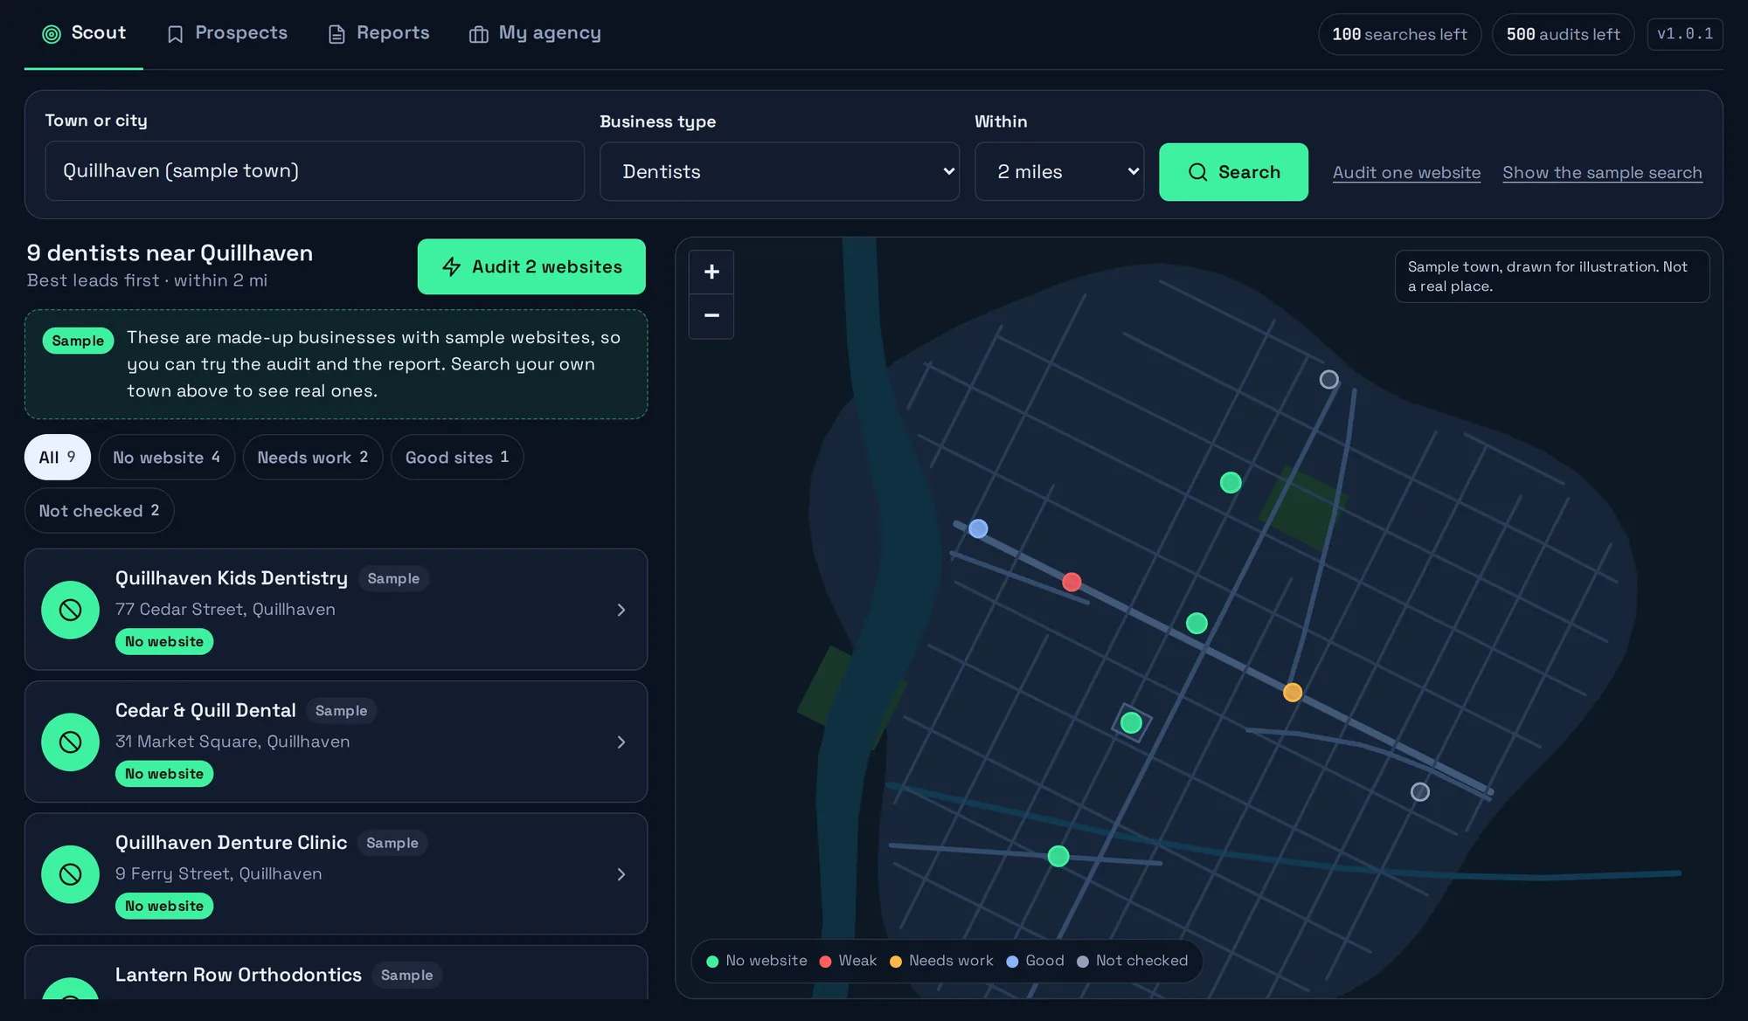
Task: Open the chevron for Quillhaven Denture Clinic
Action: pos(621,874)
